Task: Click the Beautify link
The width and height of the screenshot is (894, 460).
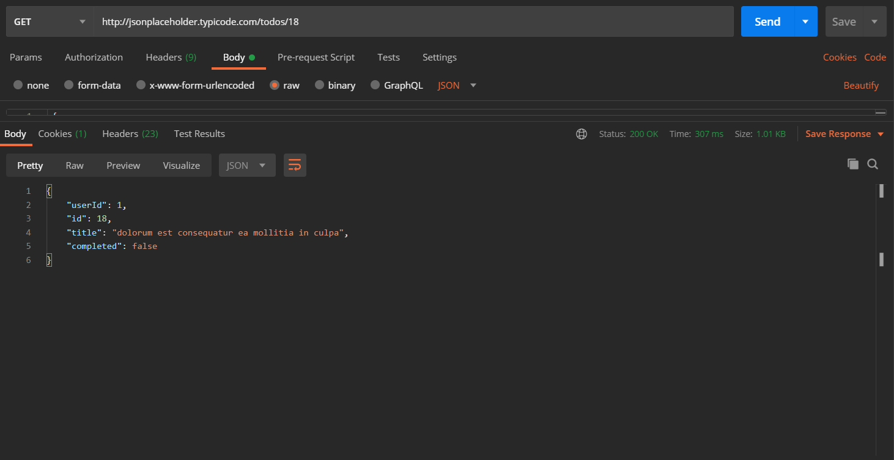Action: [x=861, y=85]
